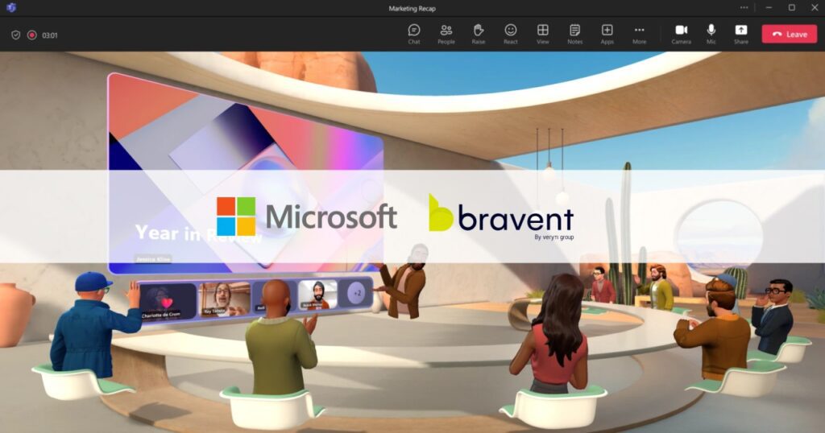
Task: Select Ray Tanaka's video tile
Action: coord(224,299)
